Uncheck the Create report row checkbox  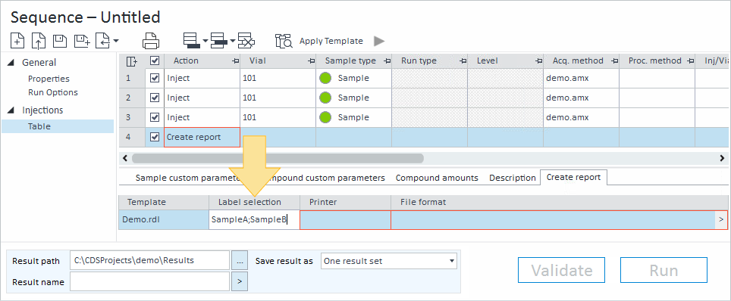pyautogui.click(x=155, y=137)
